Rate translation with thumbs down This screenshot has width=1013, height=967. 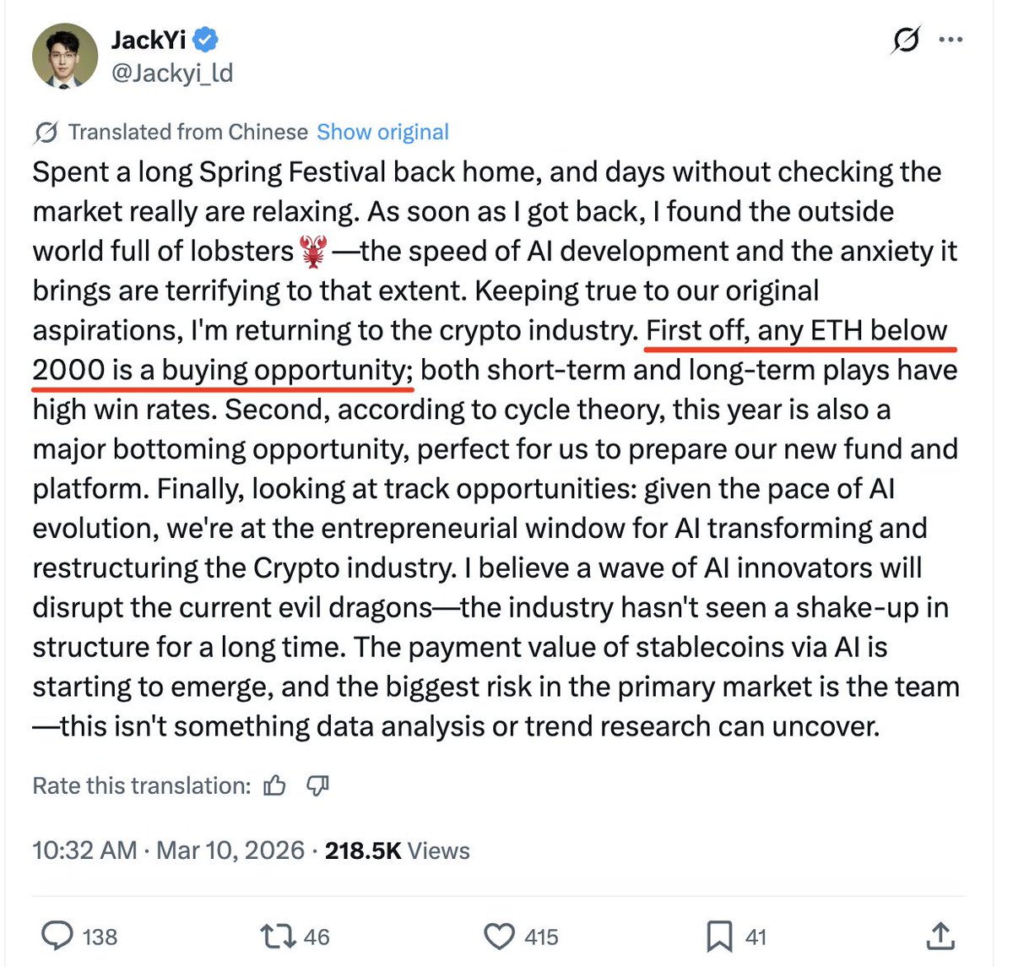pos(317,786)
